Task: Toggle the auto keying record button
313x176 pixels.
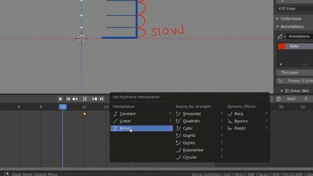Action: [x=60, y=99]
